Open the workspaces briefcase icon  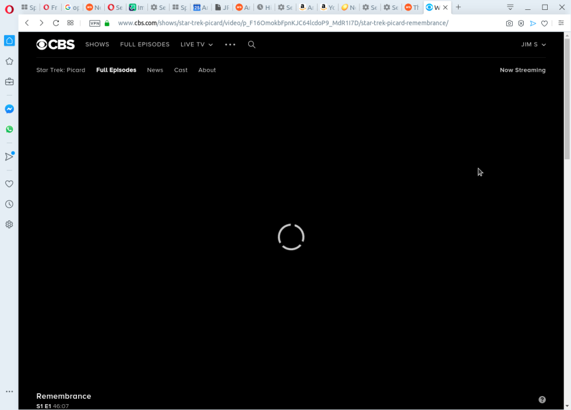click(x=9, y=82)
